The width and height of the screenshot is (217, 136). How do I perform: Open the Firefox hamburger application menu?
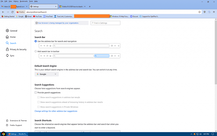click(x=214, y=12)
